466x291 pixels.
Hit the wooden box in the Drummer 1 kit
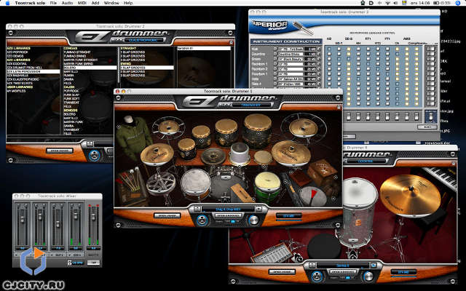(322, 172)
